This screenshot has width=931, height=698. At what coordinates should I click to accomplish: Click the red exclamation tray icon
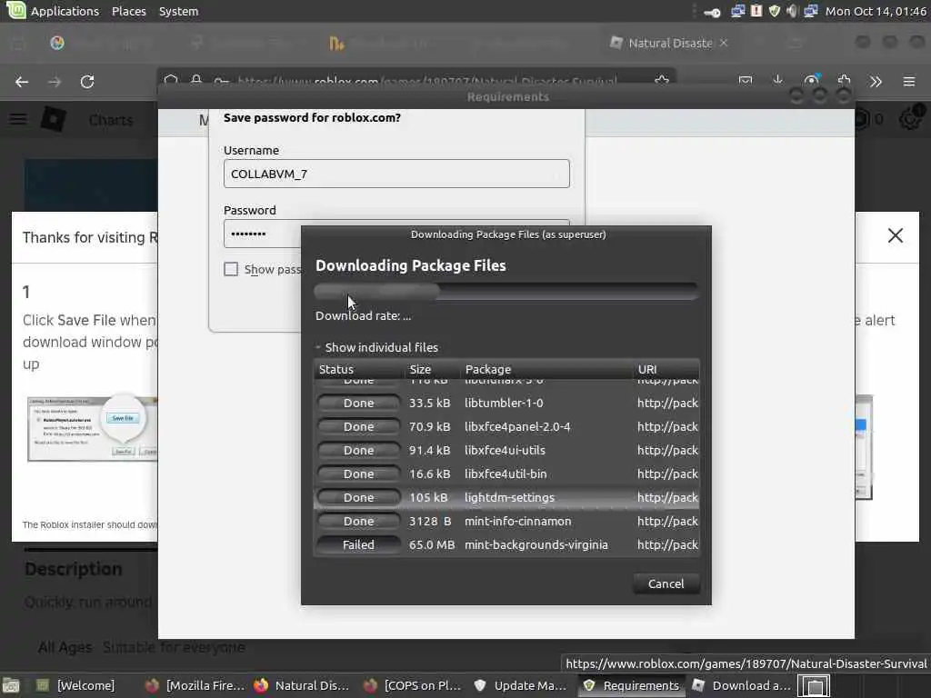pyautogui.click(x=756, y=11)
